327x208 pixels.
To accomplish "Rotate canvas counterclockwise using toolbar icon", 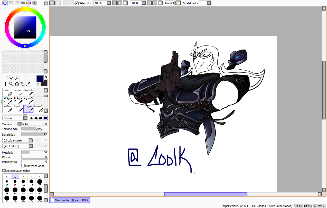I will [149, 3].
